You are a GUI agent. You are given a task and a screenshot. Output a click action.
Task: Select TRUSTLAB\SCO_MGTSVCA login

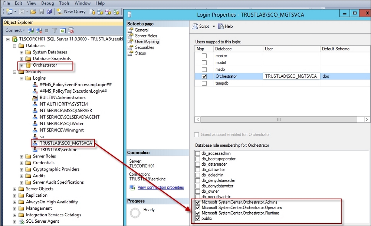click(x=66, y=143)
